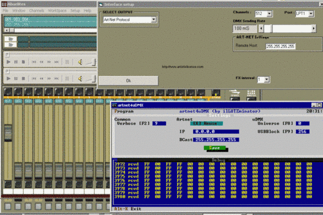Click the grid icon on the second audio player
Viewport: 323px width, 215px height.
click(67, 79)
